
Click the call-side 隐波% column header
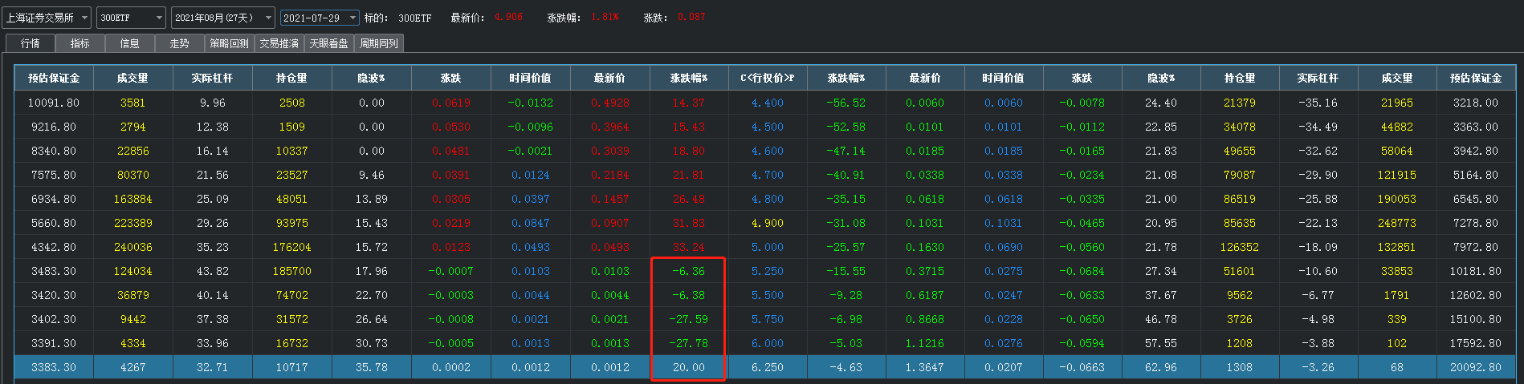371,78
